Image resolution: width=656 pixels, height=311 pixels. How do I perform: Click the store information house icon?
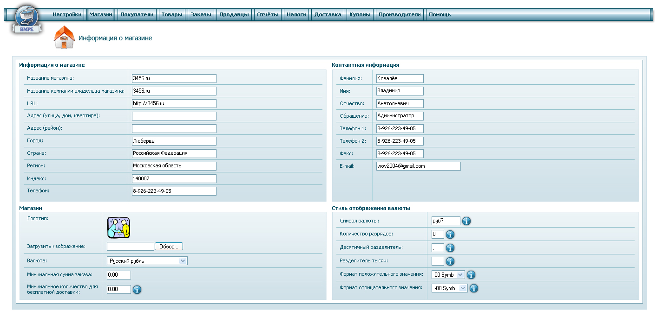tap(64, 38)
